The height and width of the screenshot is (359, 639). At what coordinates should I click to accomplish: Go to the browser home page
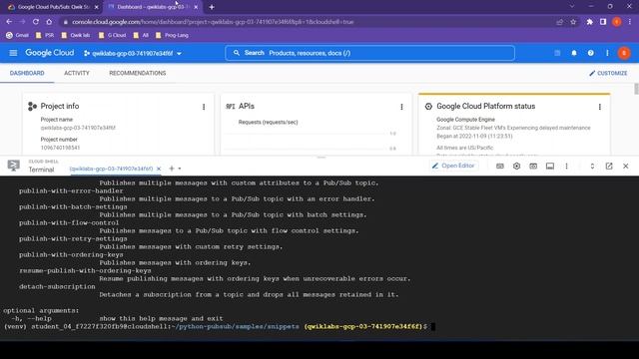pos(49,22)
